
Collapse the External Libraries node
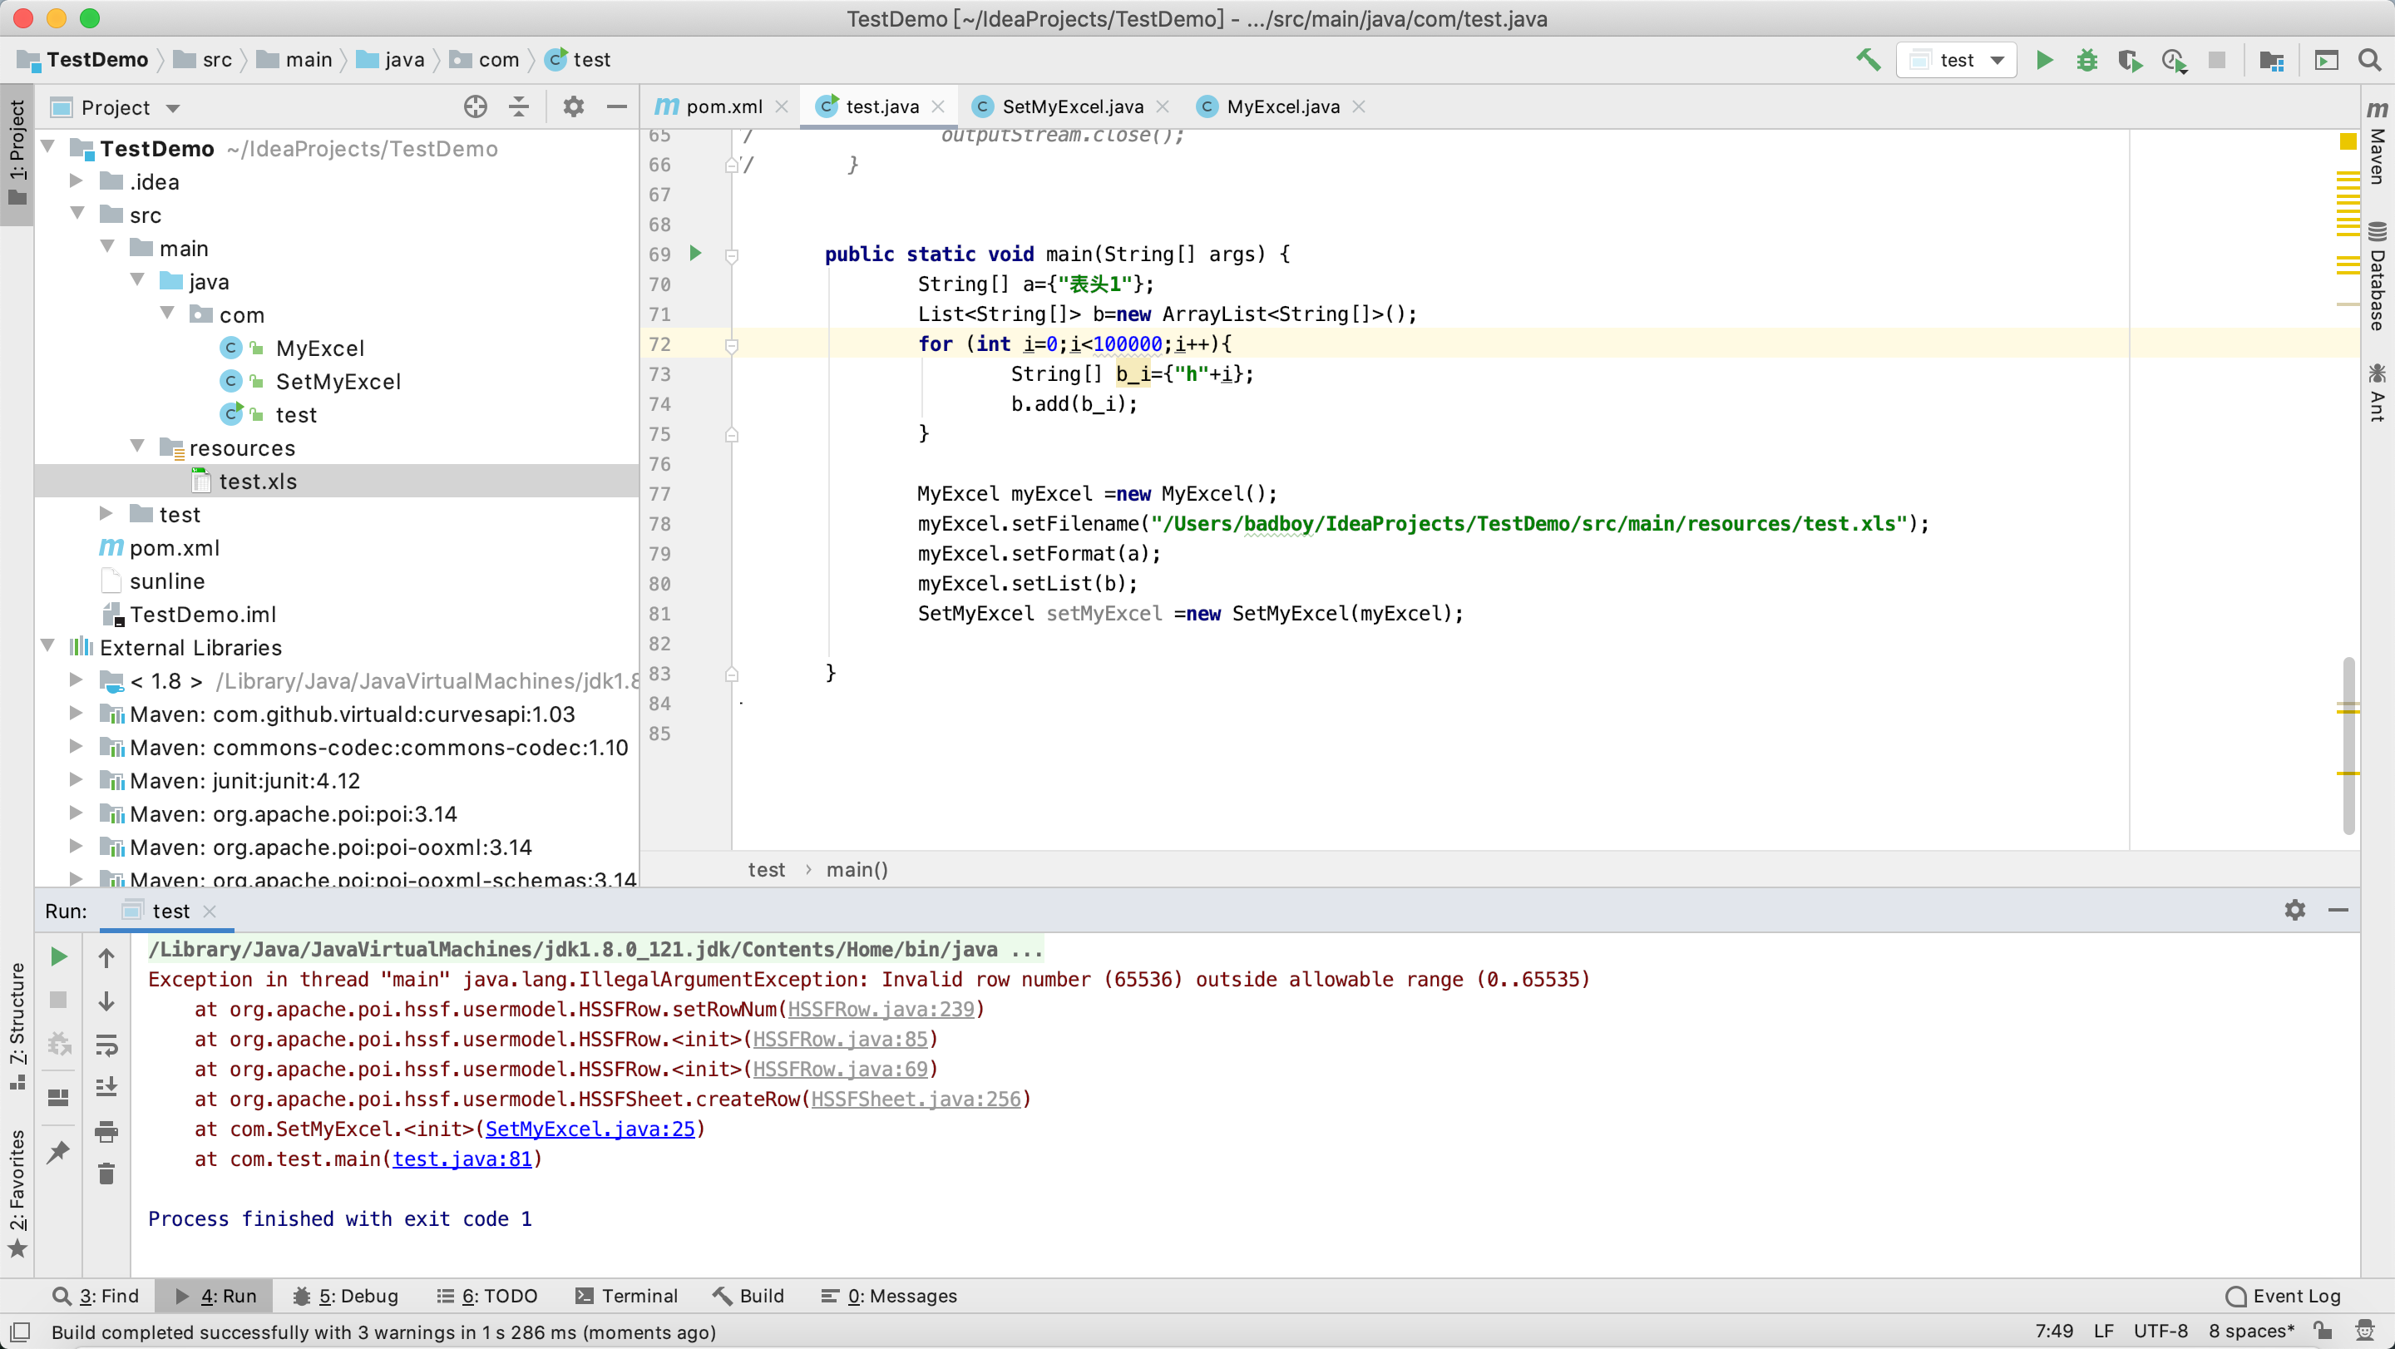(48, 647)
